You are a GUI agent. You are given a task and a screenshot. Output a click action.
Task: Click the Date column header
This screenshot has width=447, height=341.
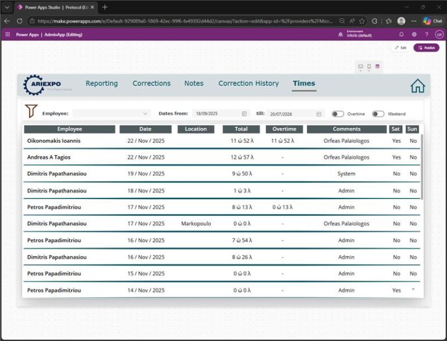click(146, 129)
